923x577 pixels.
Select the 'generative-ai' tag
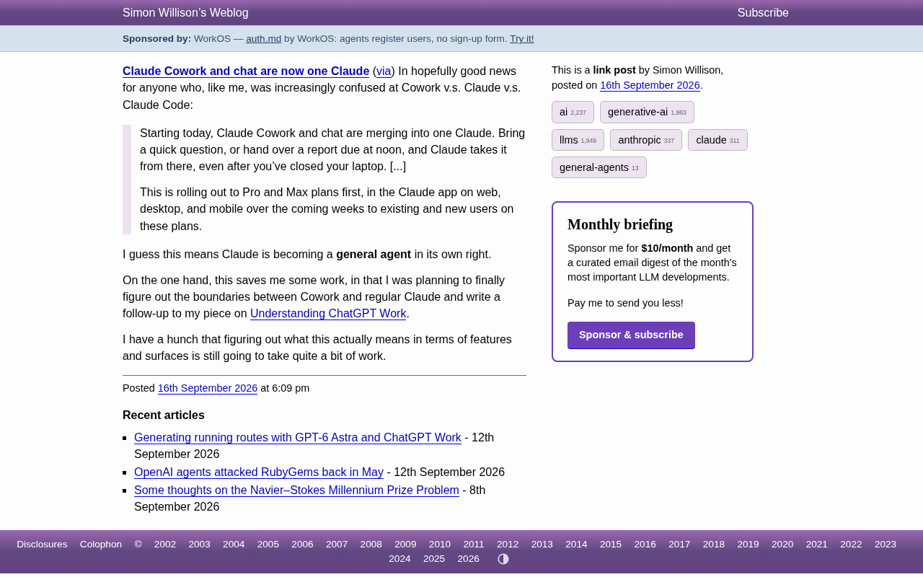tap(647, 112)
